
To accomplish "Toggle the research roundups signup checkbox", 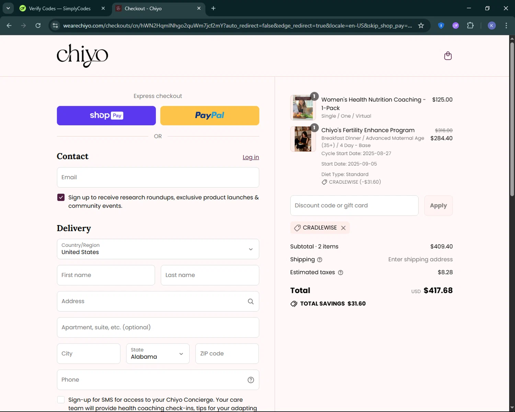I will click(61, 197).
